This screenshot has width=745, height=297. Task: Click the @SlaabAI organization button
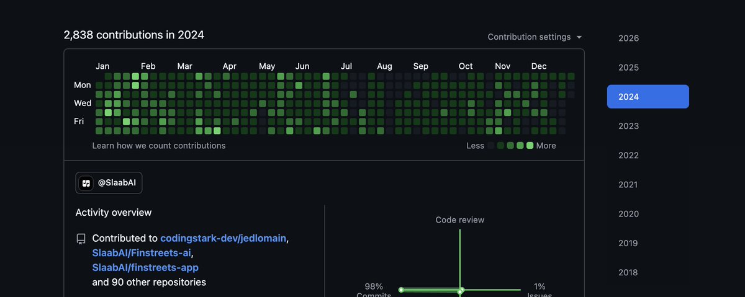pyautogui.click(x=109, y=183)
